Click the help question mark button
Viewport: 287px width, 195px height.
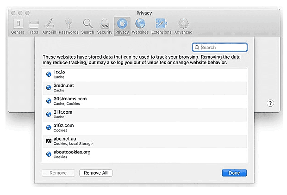pyautogui.click(x=271, y=104)
